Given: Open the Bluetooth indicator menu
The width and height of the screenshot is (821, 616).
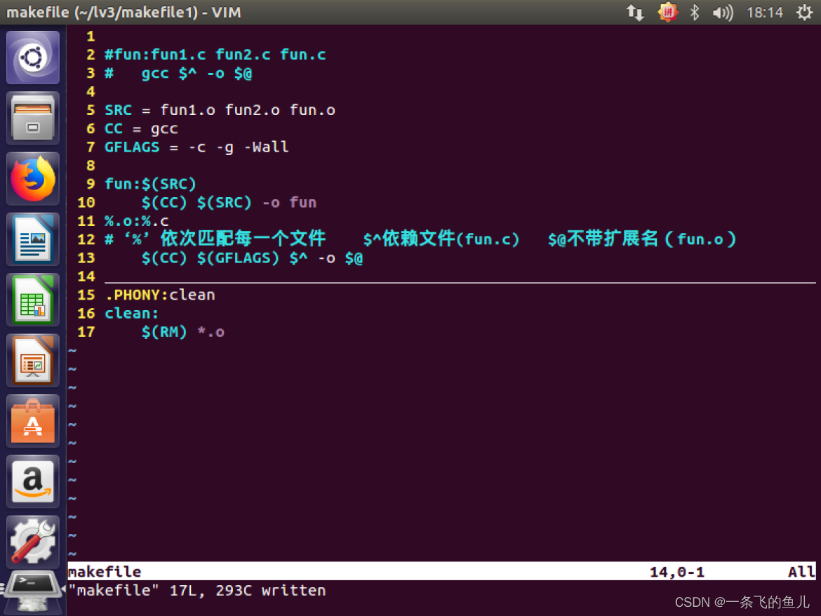Looking at the screenshot, I should [x=693, y=12].
